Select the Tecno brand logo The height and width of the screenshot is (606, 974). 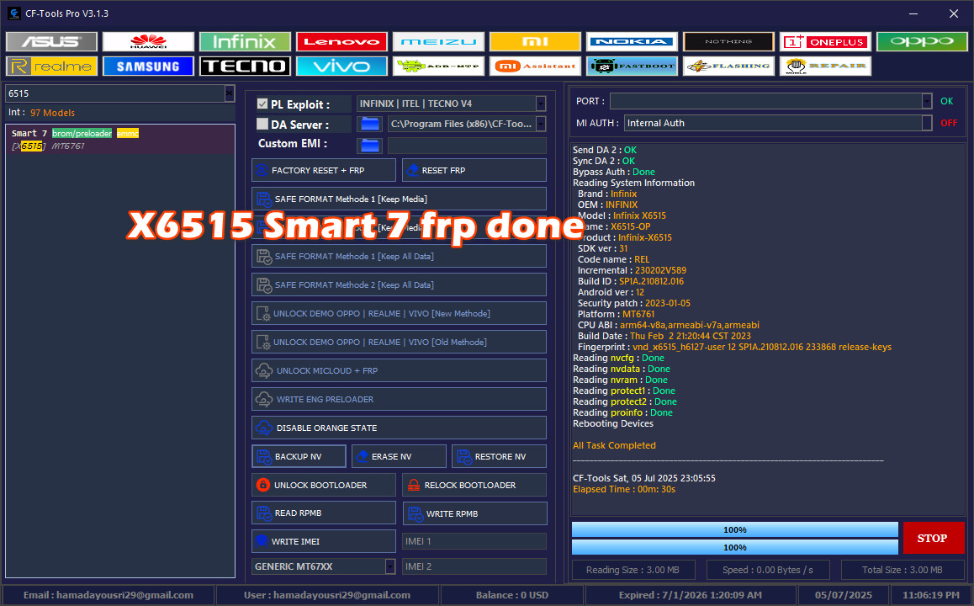click(x=245, y=66)
